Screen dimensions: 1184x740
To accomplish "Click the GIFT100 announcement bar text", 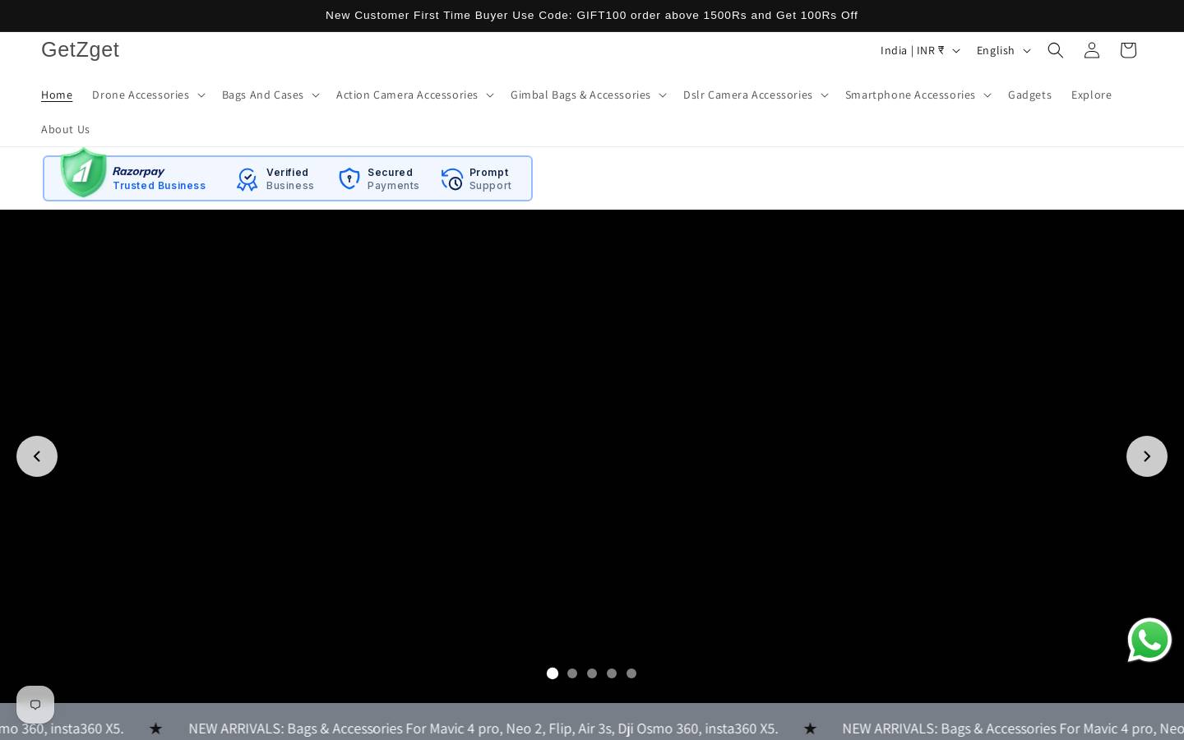I will [592, 16].
